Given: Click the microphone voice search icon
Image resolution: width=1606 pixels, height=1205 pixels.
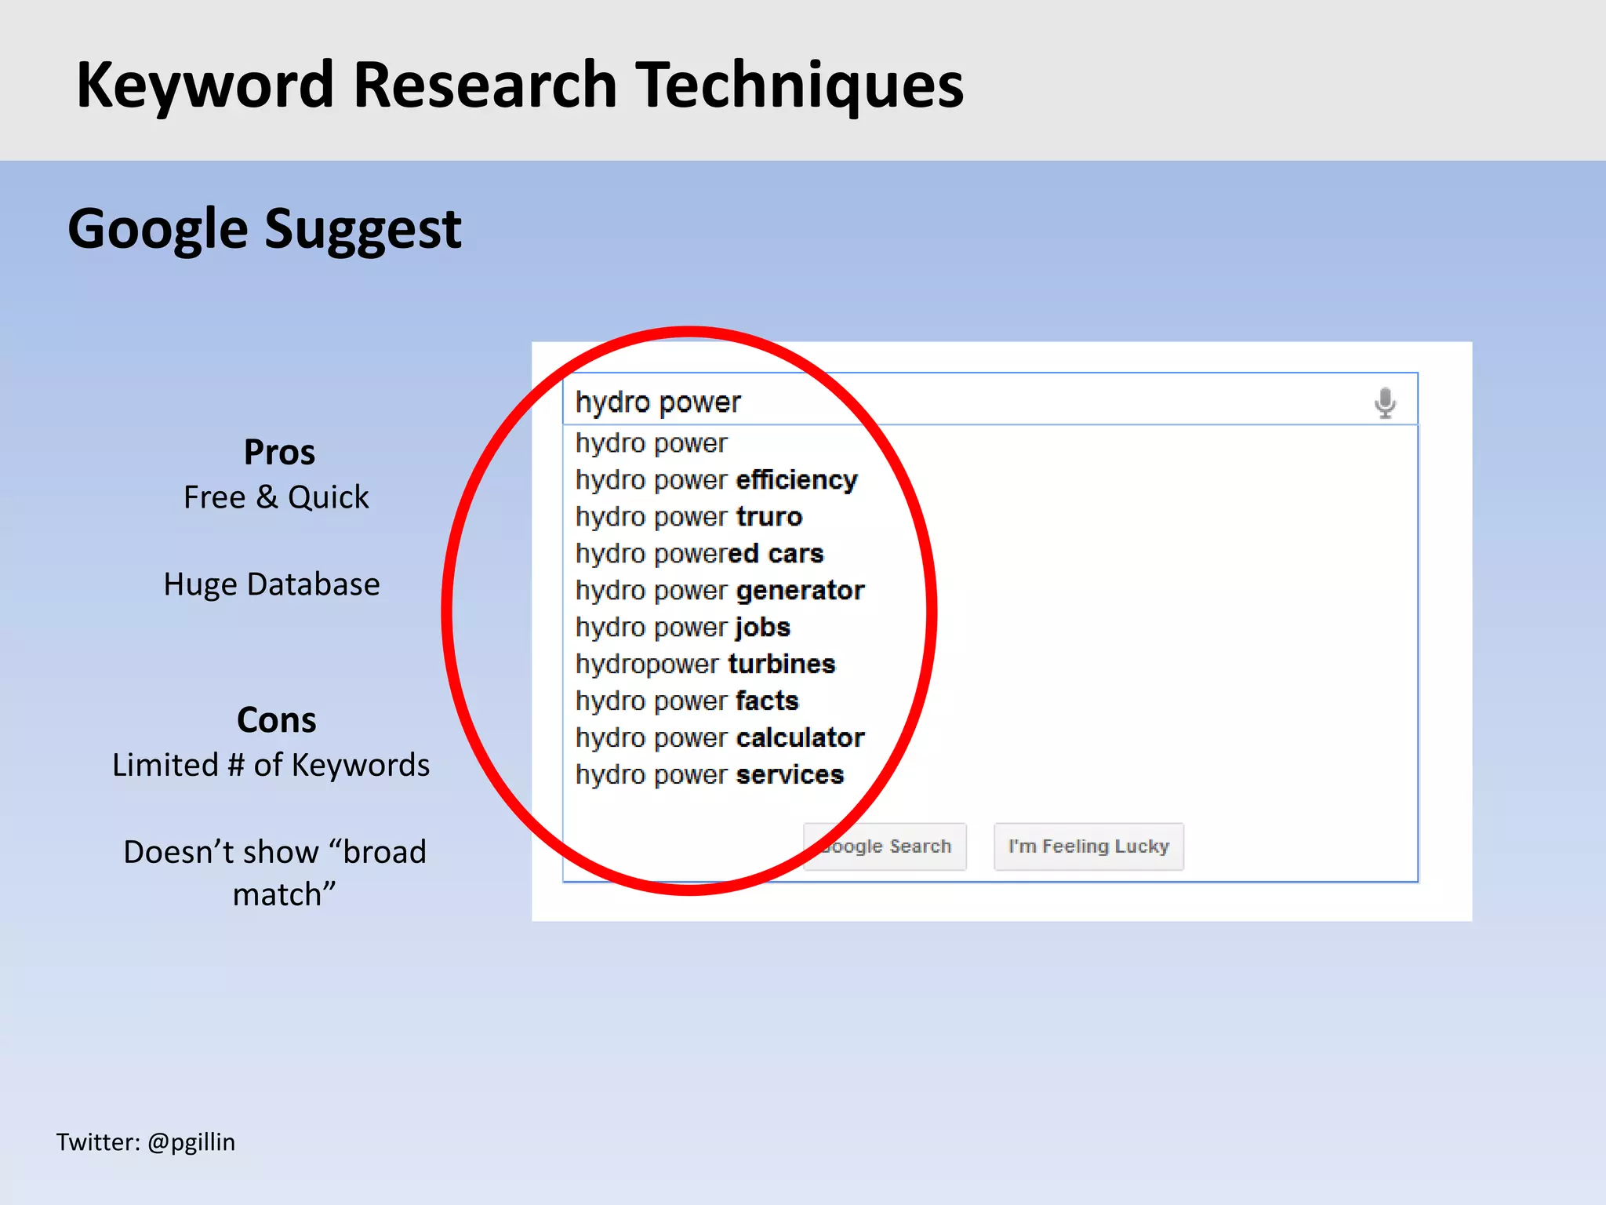Looking at the screenshot, I should [1385, 402].
